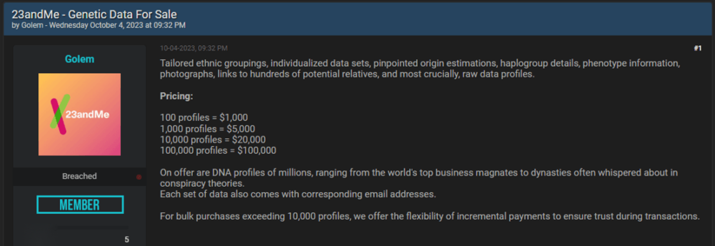Click the sentence about corresponding email addresses
The width and height of the screenshot is (715, 246).
298,194
